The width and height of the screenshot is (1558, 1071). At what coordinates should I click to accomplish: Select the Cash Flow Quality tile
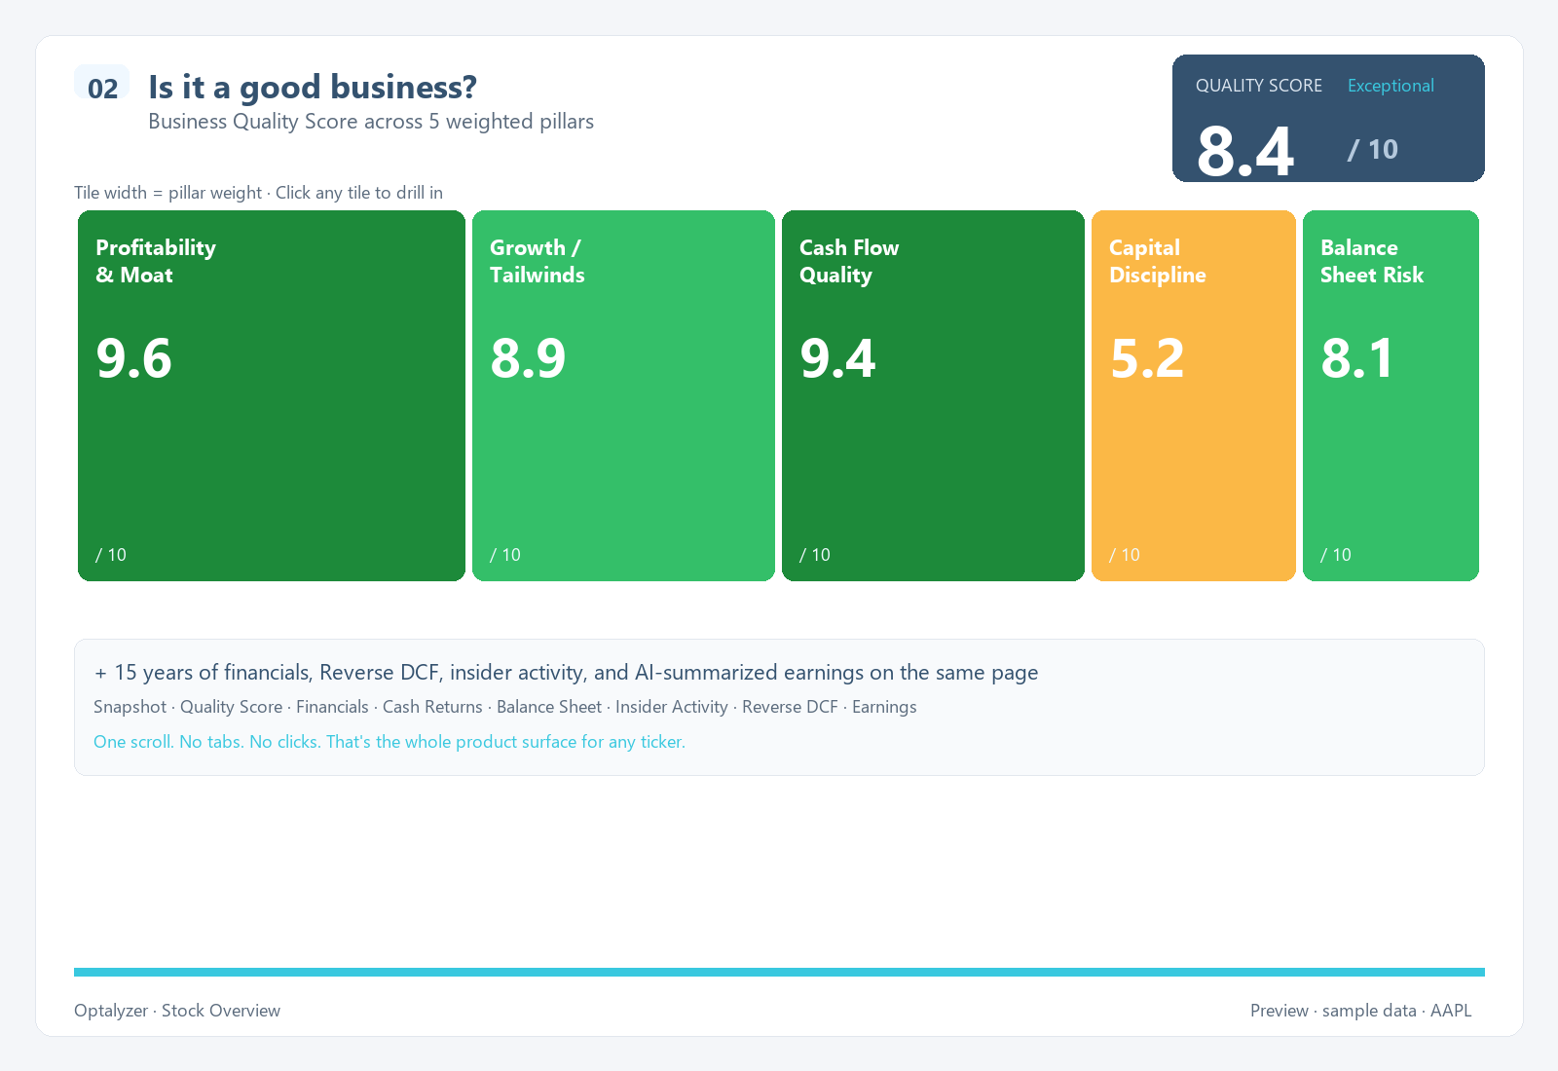(x=933, y=395)
